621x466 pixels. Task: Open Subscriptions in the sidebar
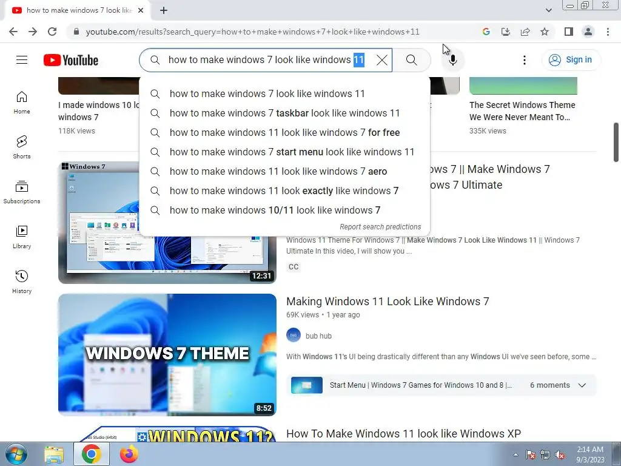click(22, 192)
